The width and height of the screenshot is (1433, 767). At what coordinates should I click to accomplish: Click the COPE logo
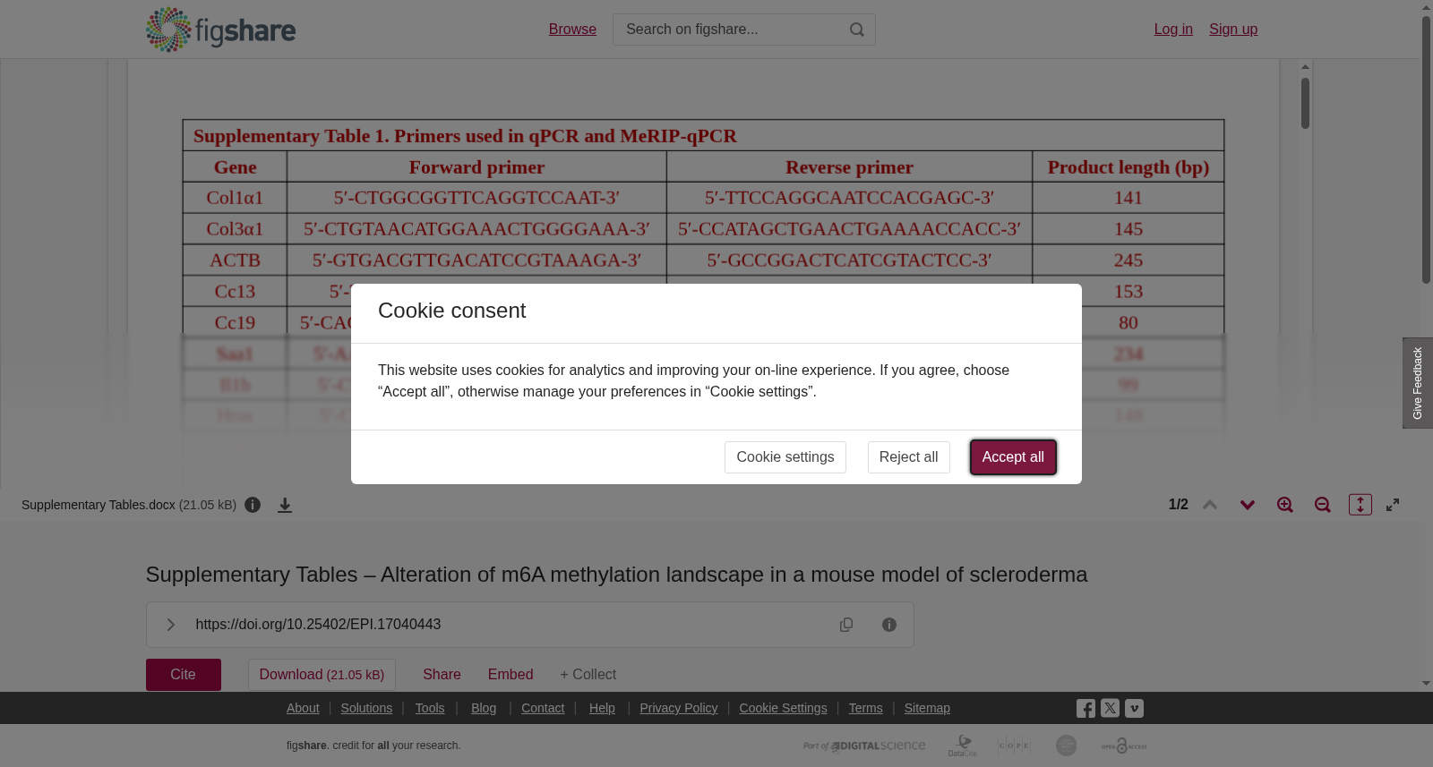point(1015,746)
